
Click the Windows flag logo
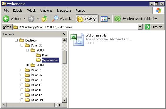click(x=158, y=11)
